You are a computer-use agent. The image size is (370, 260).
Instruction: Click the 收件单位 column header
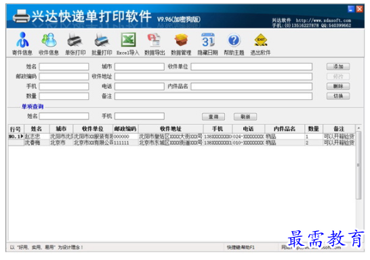tap(93, 129)
